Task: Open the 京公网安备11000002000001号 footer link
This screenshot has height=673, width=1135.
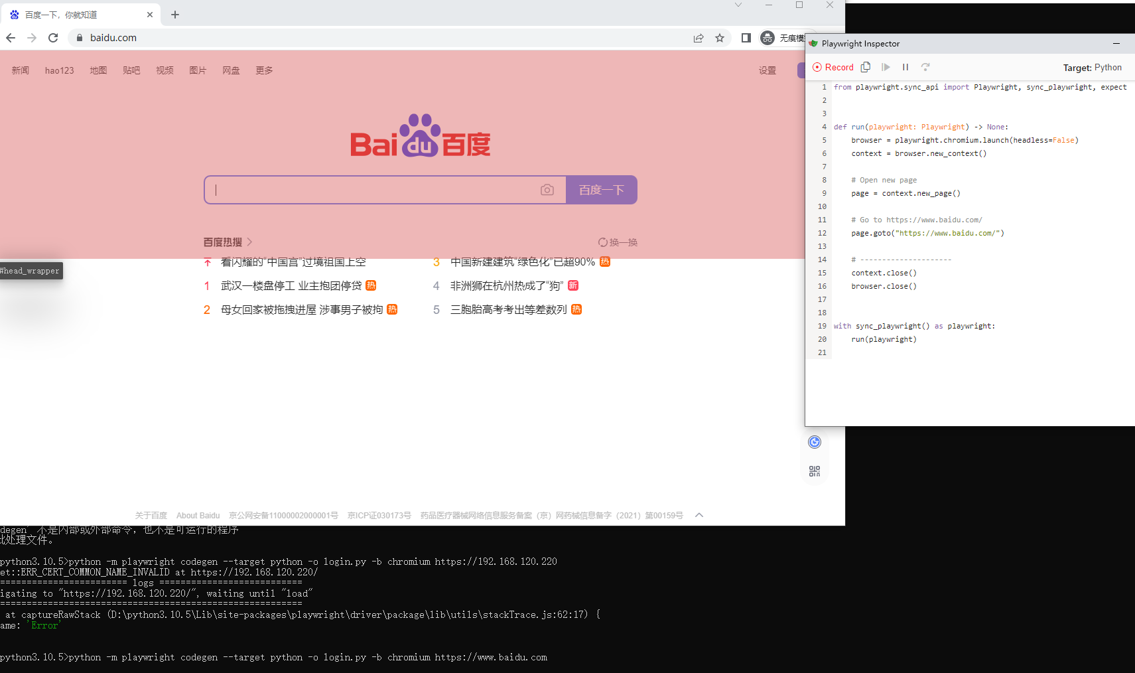Action: point(283,516)
